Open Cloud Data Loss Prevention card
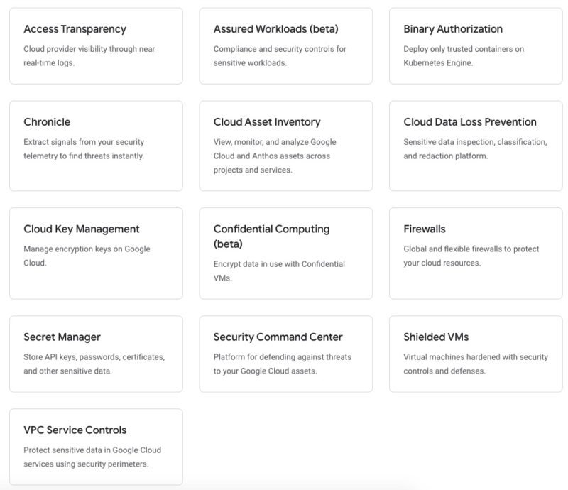This screenshot has width=568, height=490. click(x=476, y=146)
